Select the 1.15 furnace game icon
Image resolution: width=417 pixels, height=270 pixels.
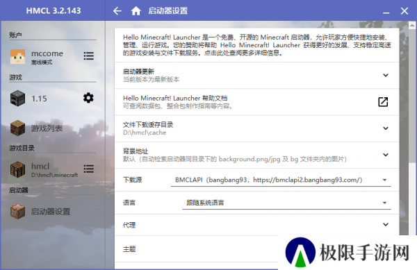tap(17, 99)
